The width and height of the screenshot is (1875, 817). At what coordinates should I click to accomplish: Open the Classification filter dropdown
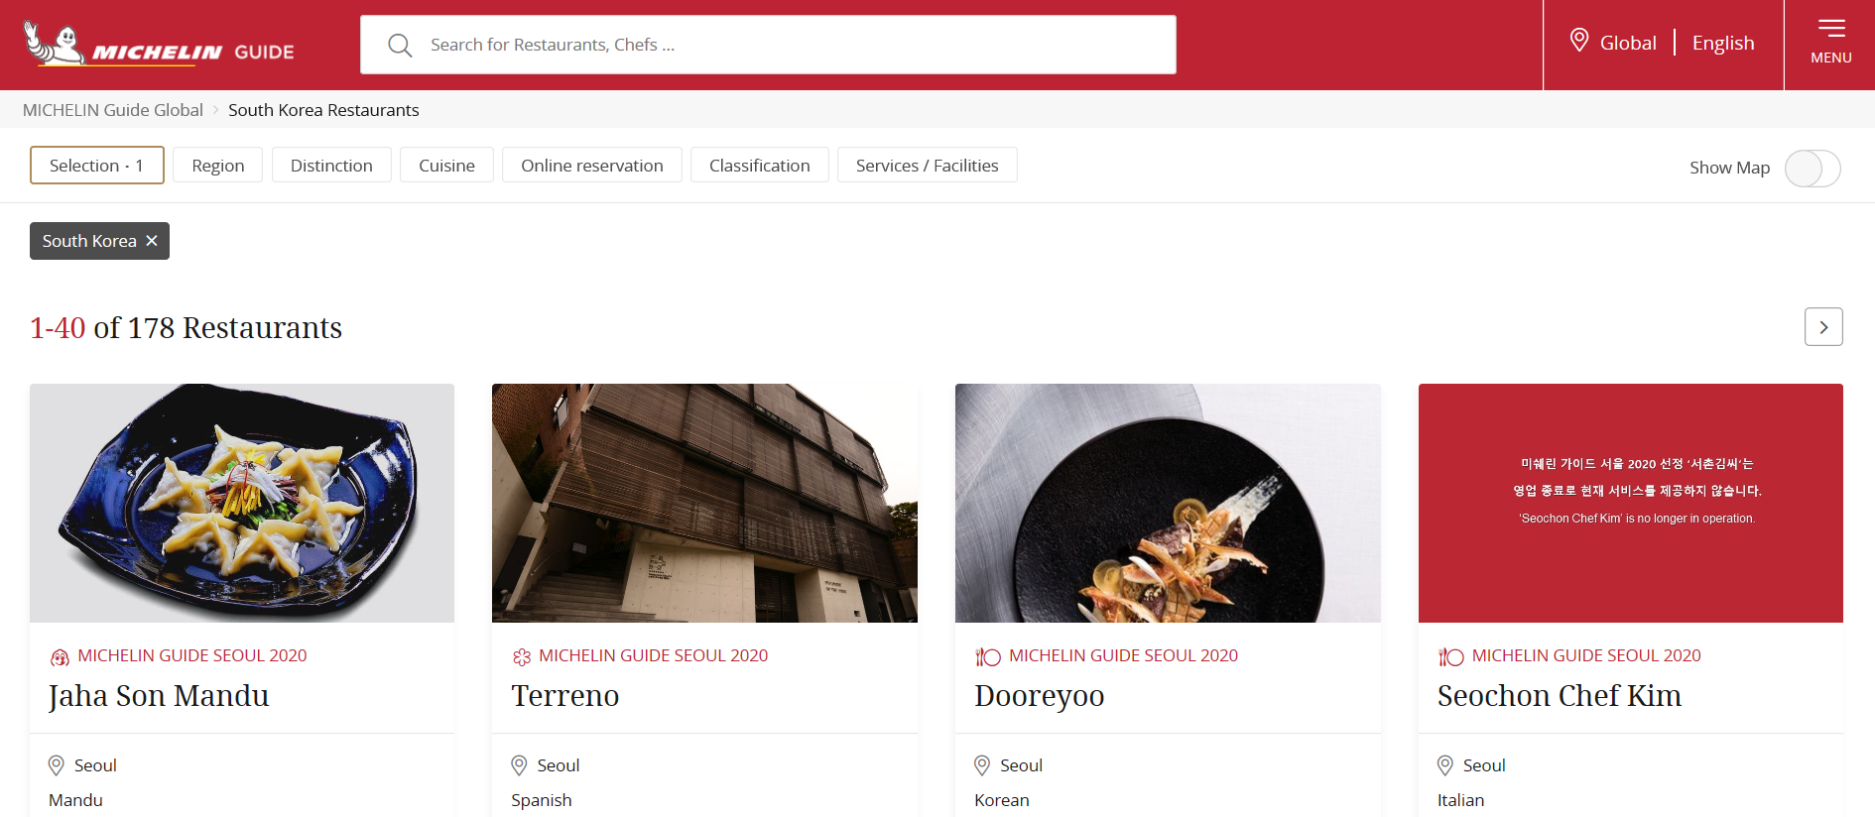(760, 166)
